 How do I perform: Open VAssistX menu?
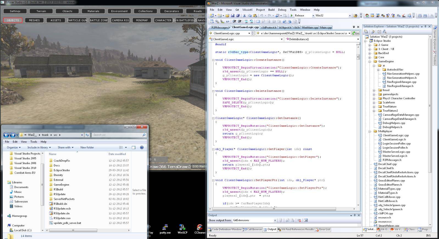click(247, 10)
